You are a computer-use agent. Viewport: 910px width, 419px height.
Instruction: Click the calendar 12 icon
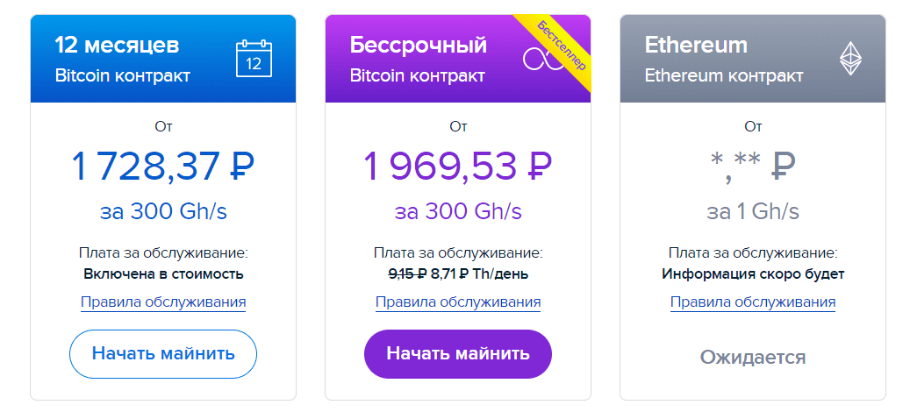tap(254, 59)
